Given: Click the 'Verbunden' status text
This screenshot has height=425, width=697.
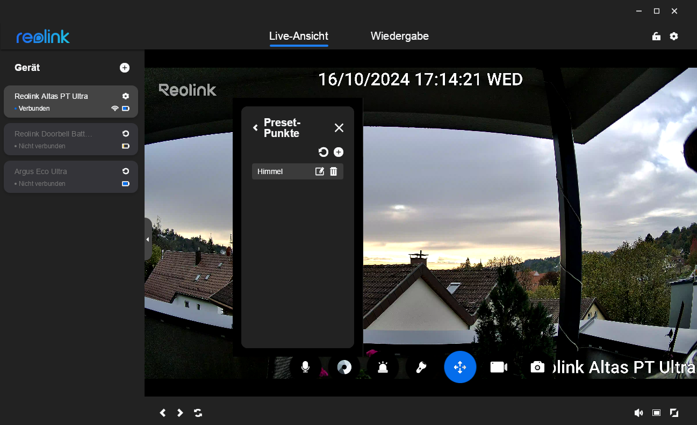Looking at the screenshot, I should pos(34,109).
